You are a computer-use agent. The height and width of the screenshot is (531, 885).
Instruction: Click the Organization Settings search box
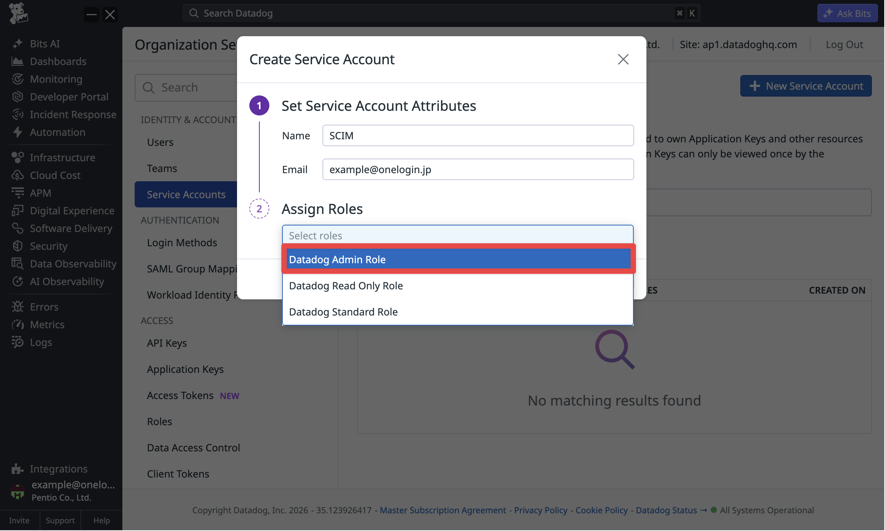(x=186, y=88)
